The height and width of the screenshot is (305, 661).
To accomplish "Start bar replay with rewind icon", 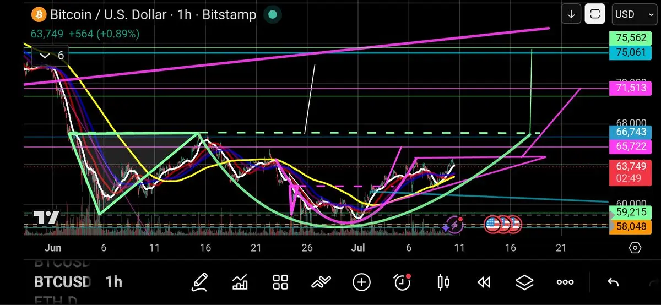I will (484, 282).
